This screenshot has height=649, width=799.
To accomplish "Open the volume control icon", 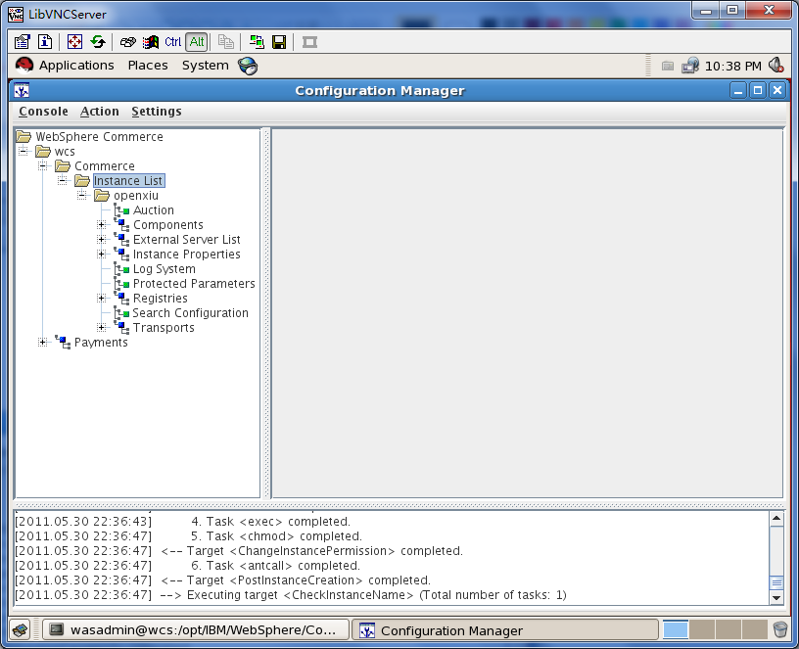I will coord(776,66).
